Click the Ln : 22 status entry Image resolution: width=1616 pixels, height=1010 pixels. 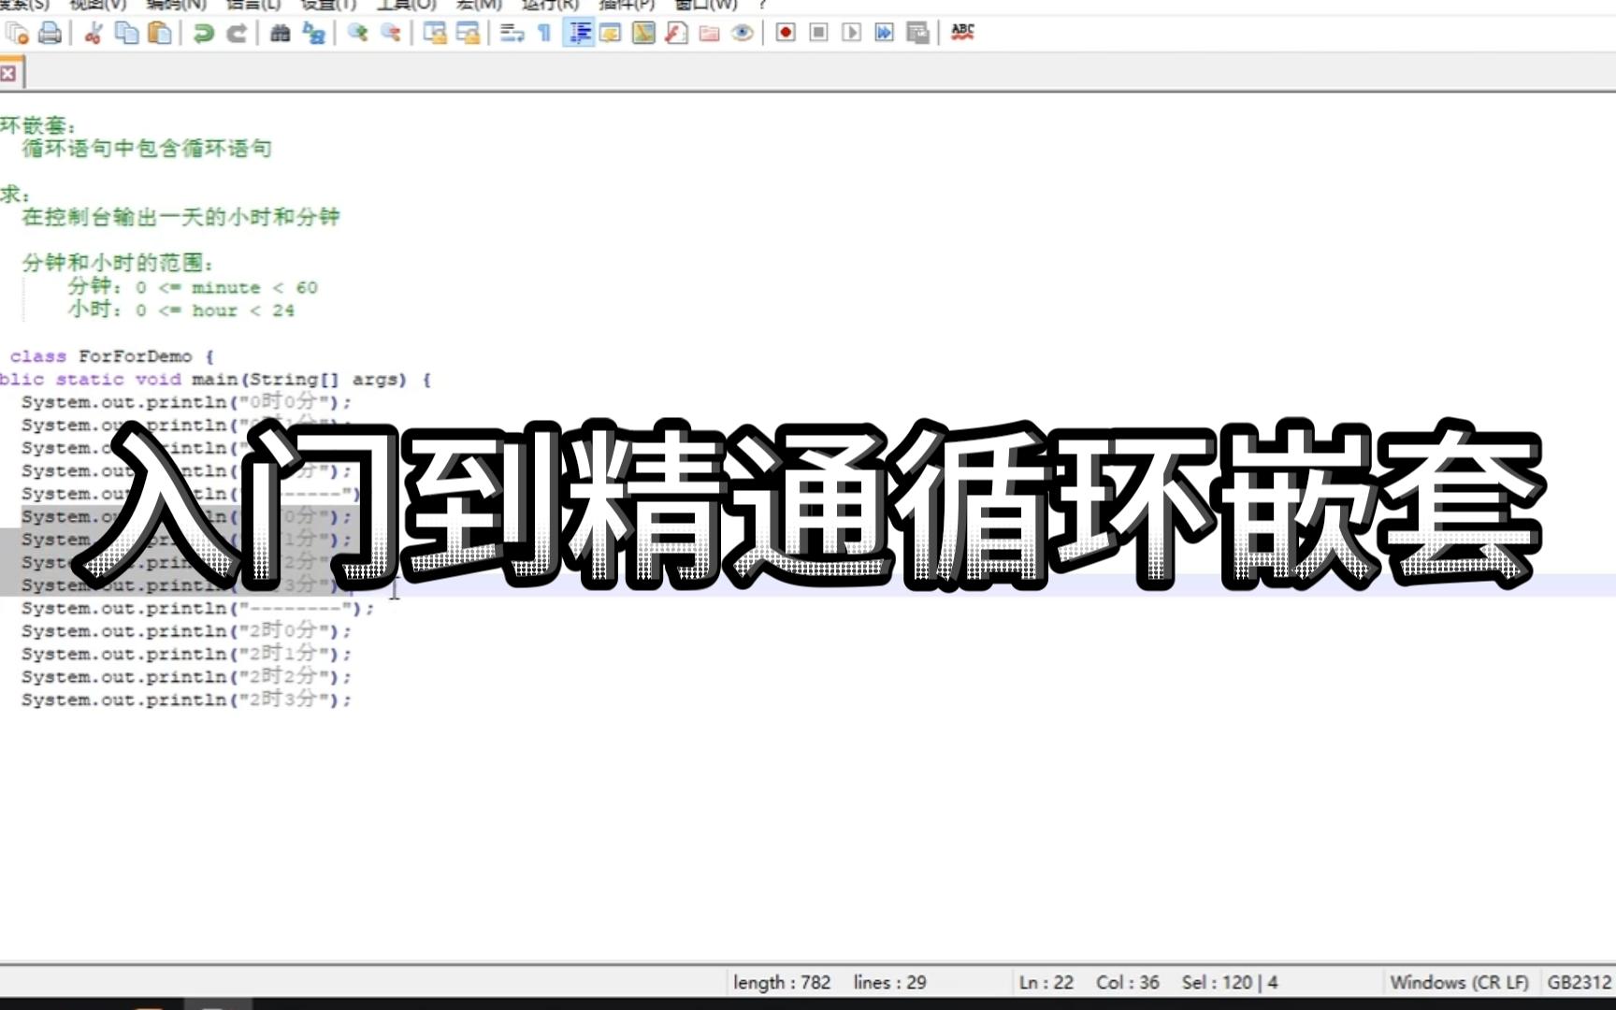click(1046, 983)
